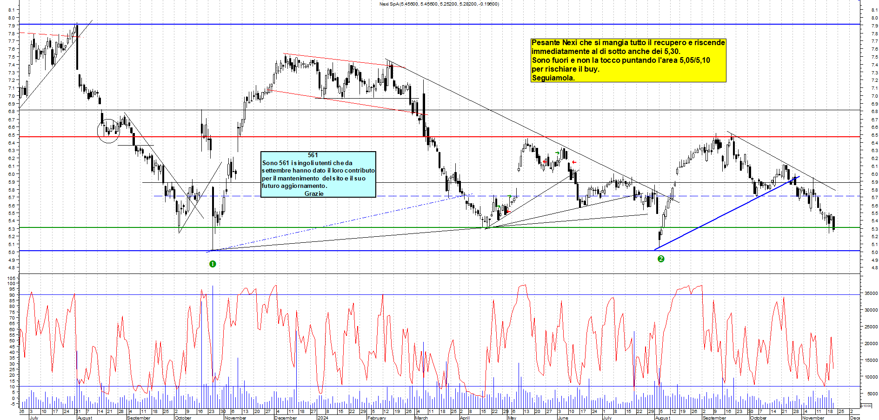Screen dimensions: 879x420
Task: Click the '2024' year label on time axis
Action: click(323, 418)
